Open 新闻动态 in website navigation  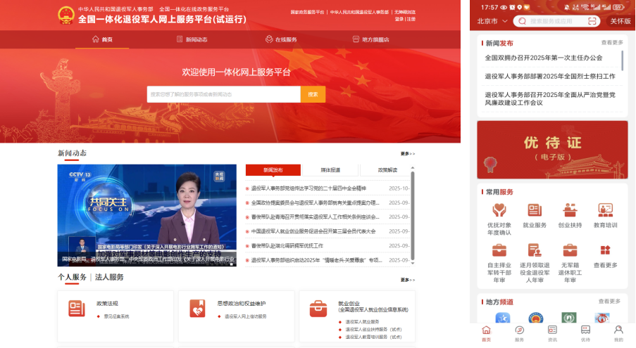192,39
